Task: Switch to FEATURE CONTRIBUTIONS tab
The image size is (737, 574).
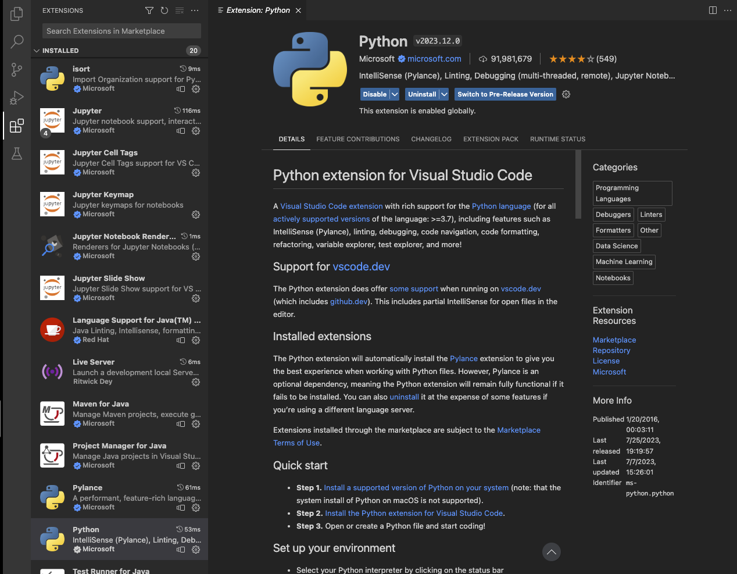Action: pos(358,139)
